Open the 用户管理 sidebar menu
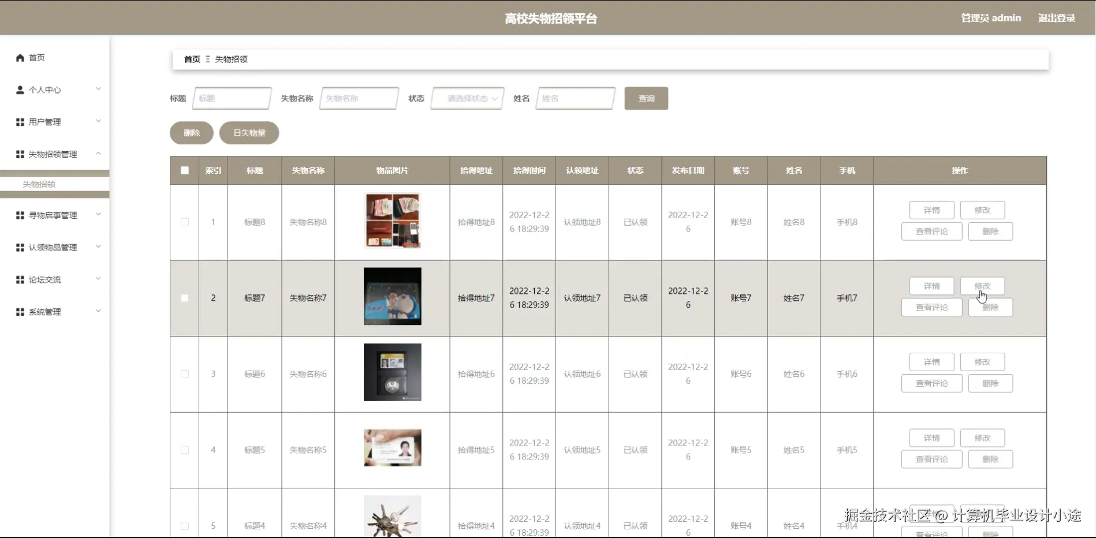 pyautogui.click(x=55, y=122)
